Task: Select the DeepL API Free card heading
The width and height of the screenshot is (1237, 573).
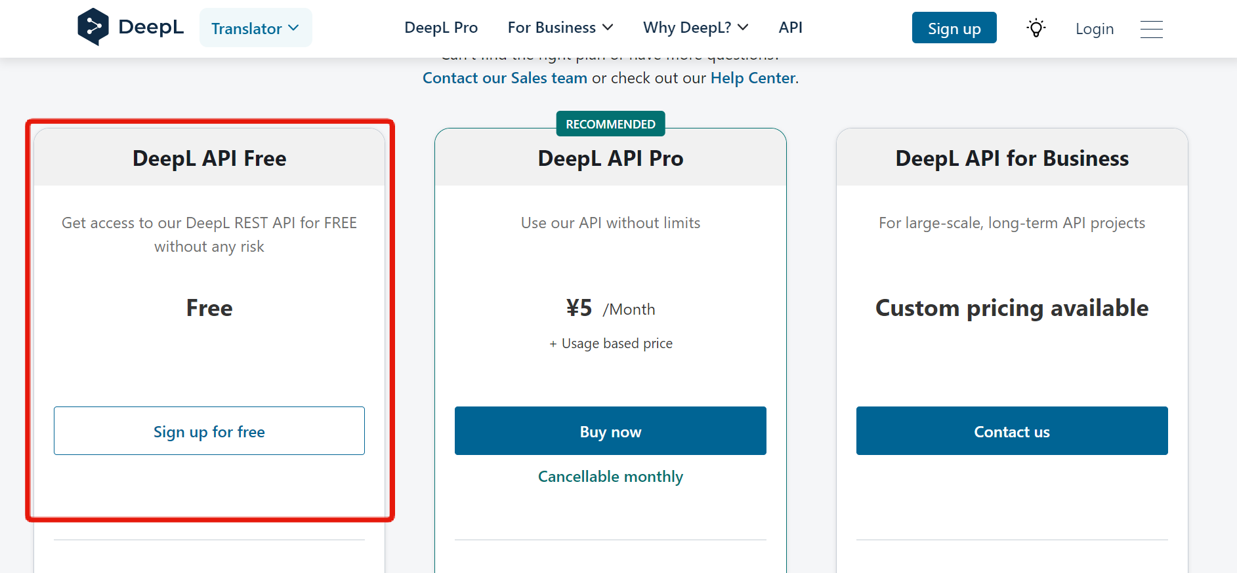Action: [x=209, y=159]
